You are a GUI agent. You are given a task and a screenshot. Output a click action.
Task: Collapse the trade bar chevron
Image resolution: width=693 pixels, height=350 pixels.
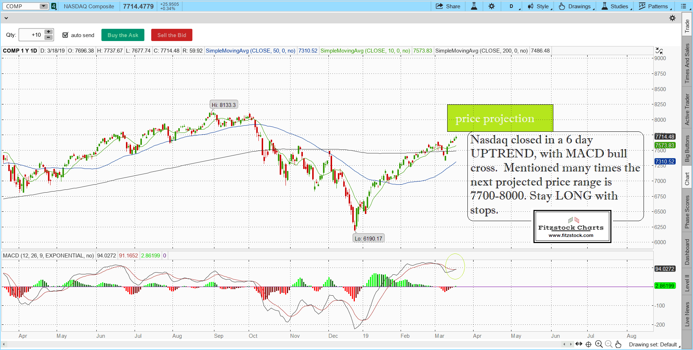pyautogui.click(x=6, y=18)
